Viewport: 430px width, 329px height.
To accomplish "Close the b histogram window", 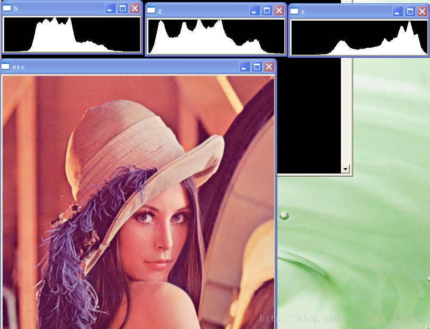I will tap(135, 8).
